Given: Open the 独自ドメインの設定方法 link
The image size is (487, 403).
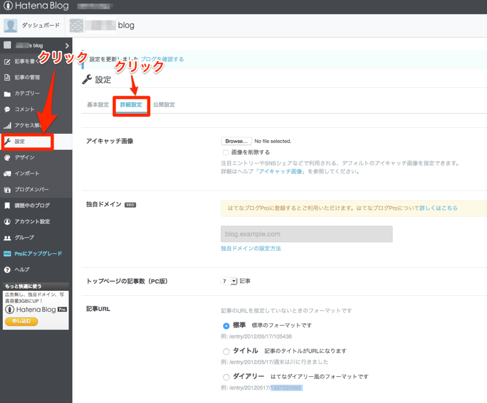Looking at the screenshot, I should (251, 249).
